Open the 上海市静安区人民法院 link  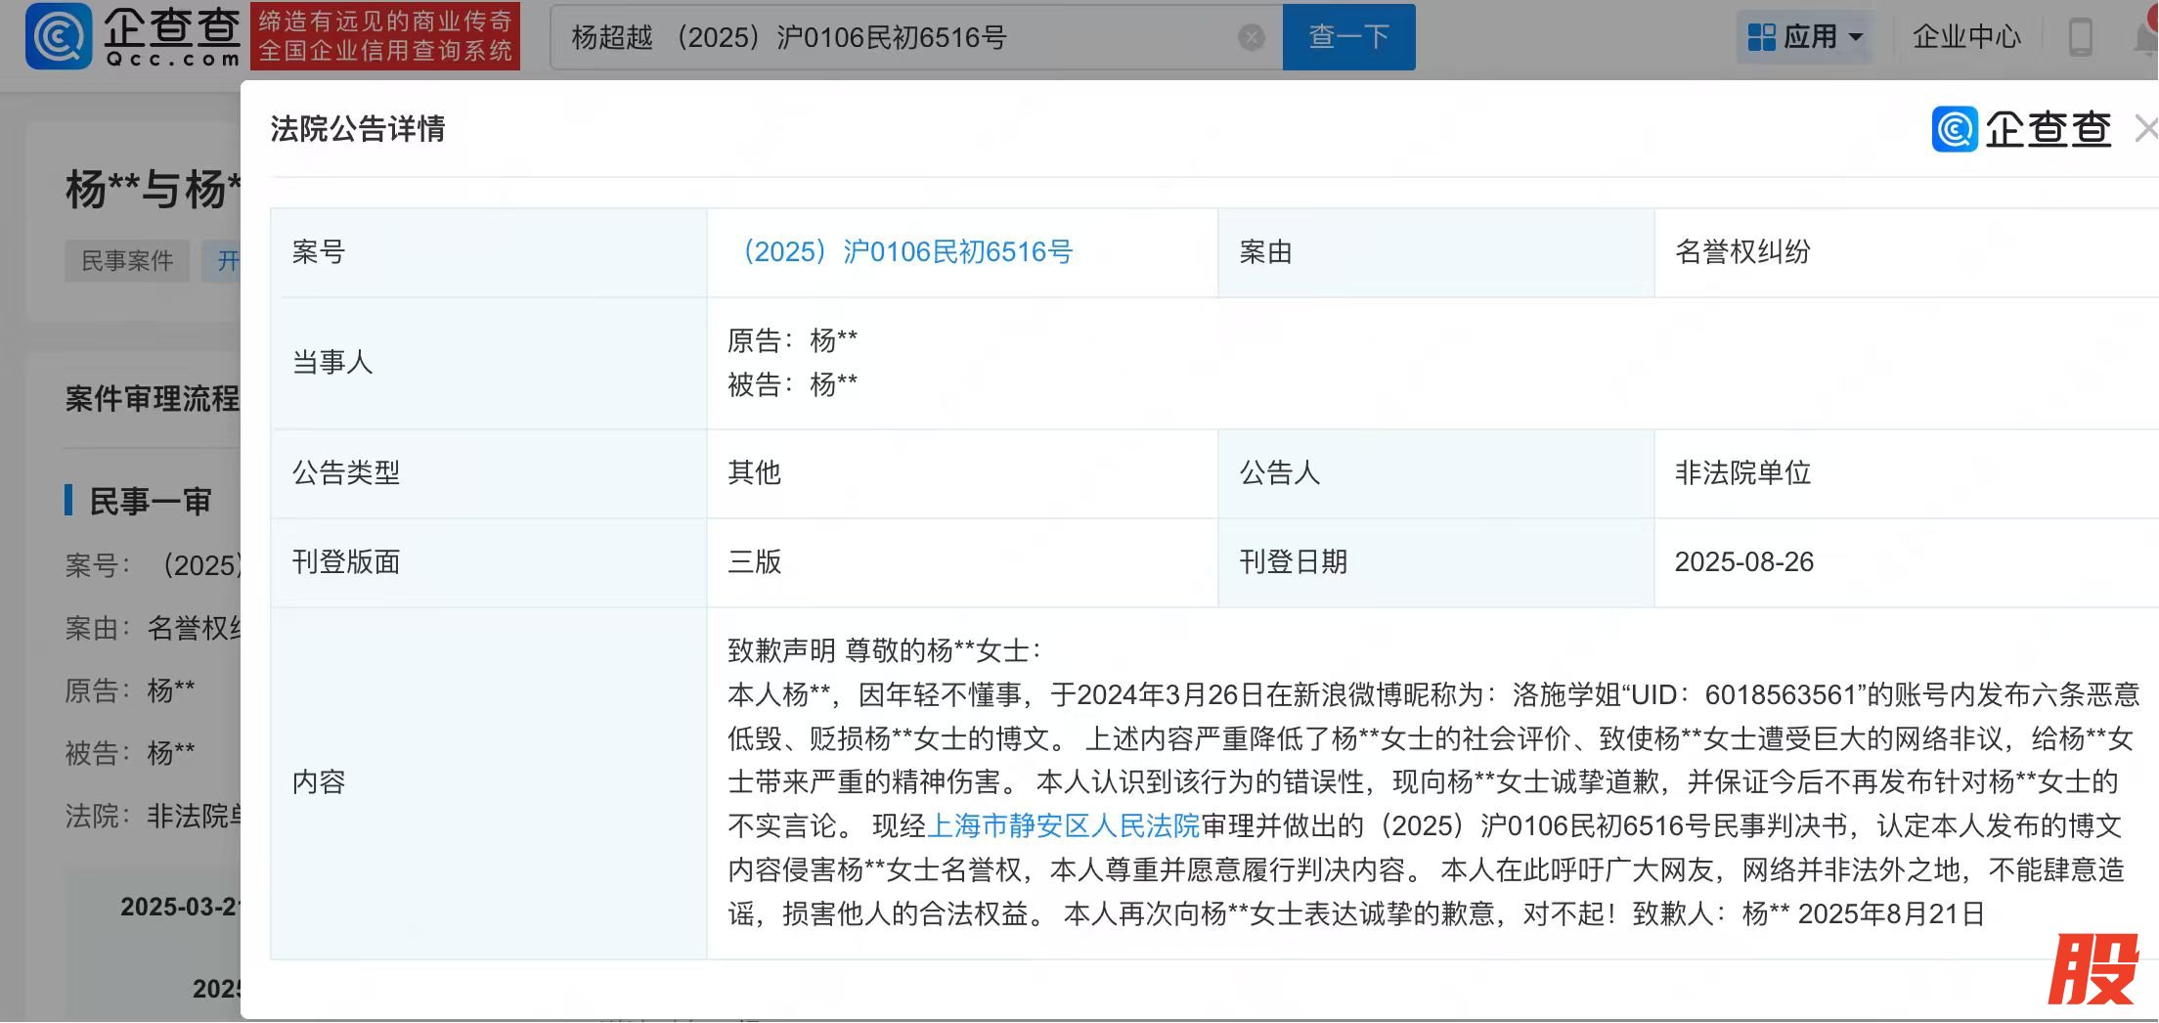pos(1063,826)
